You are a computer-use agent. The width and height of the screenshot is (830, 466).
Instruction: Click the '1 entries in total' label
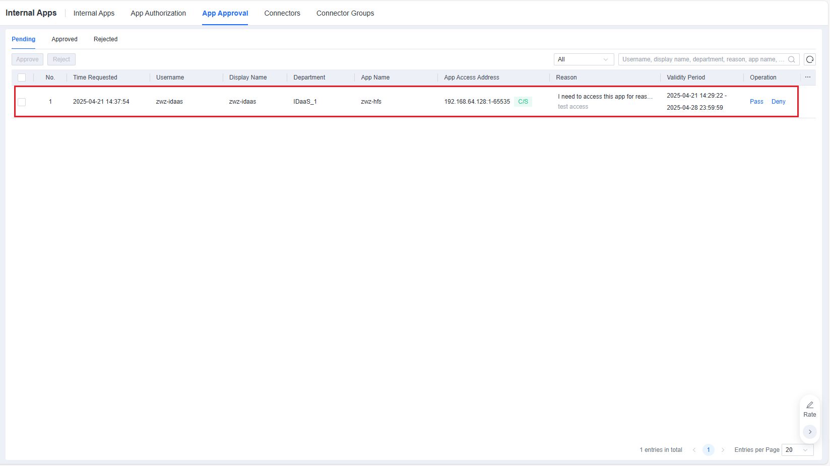(x=661, y=450)
